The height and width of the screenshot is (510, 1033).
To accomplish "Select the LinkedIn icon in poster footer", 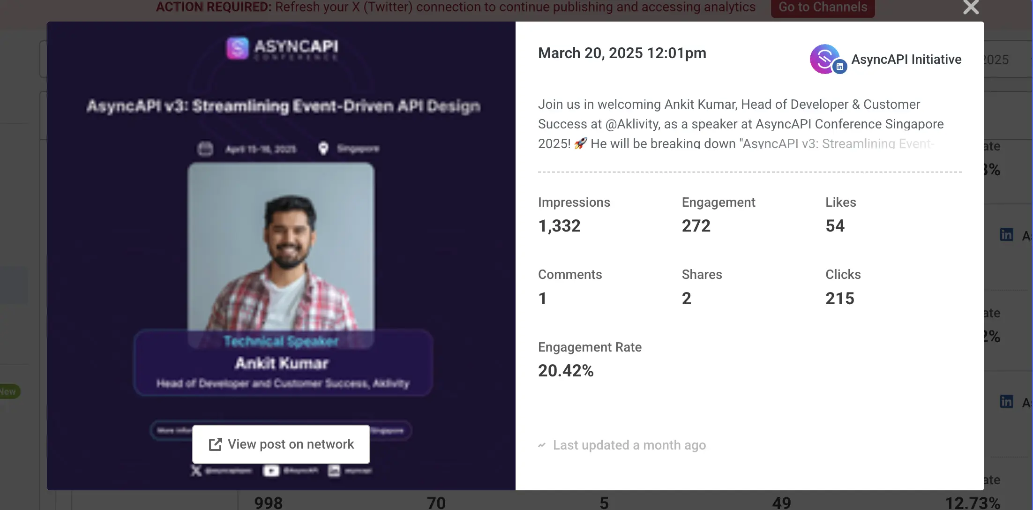I will click(334, 471).
